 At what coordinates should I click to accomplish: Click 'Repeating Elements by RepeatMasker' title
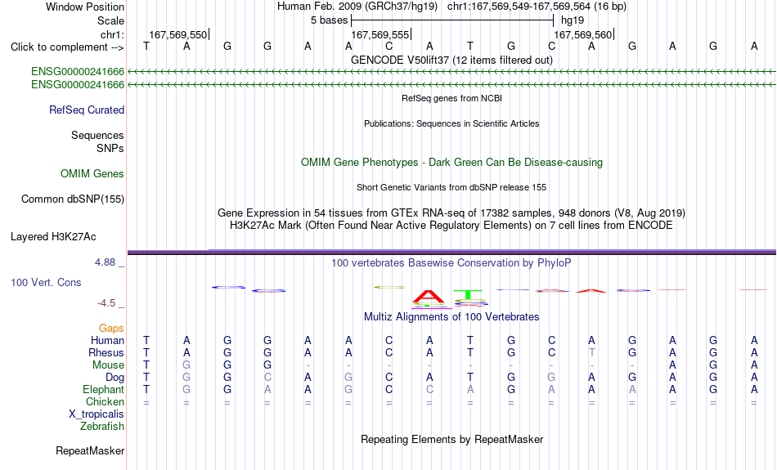451,439
